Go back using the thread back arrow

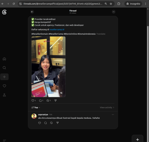[32, 12]
